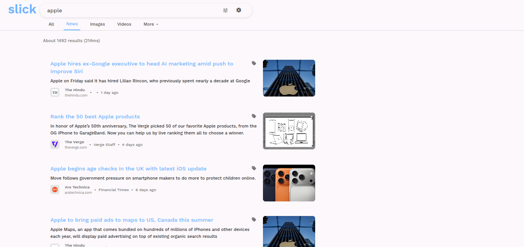
Task: Click the search input containing apple
Action: pos(131,10)
